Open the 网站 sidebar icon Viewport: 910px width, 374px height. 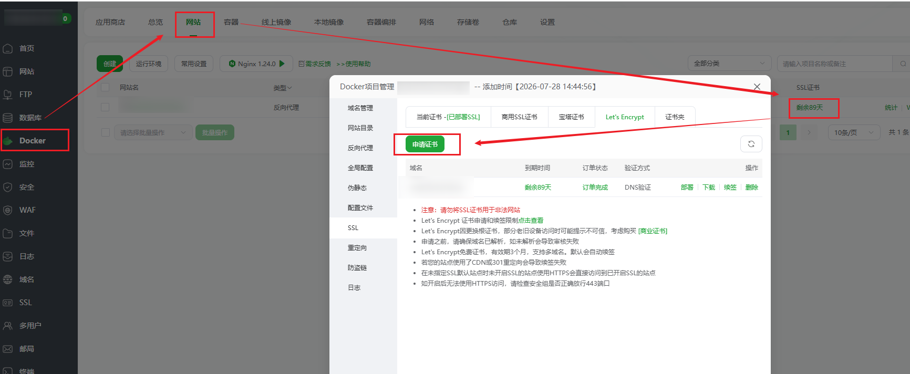[x=8, y=71]
